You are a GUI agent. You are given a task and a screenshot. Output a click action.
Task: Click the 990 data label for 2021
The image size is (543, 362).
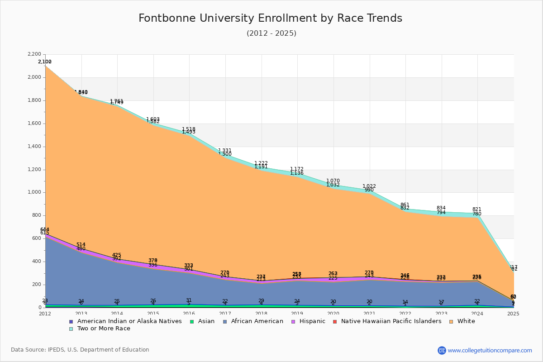coord(369,190)
